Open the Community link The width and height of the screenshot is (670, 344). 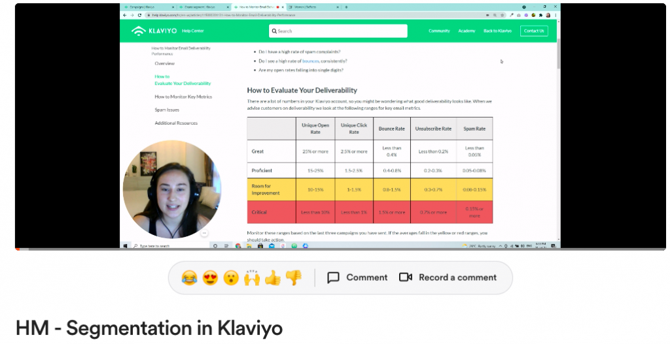coord(439,31)
